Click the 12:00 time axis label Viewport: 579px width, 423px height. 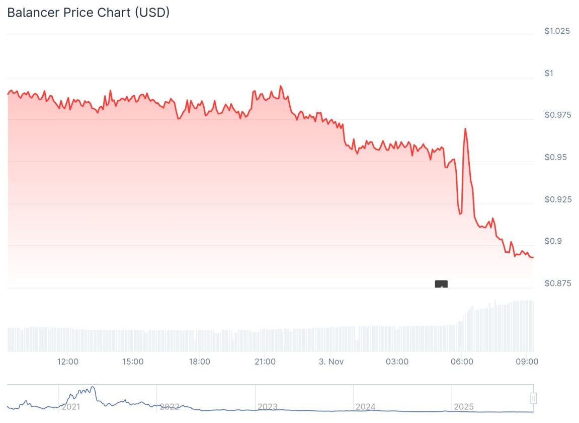click(67, 362)
